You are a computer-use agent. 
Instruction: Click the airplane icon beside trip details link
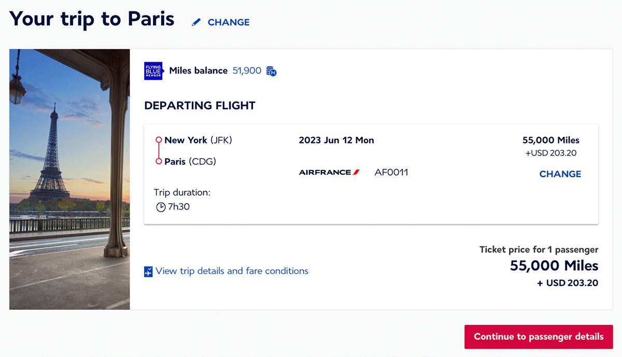pos(149,272)
